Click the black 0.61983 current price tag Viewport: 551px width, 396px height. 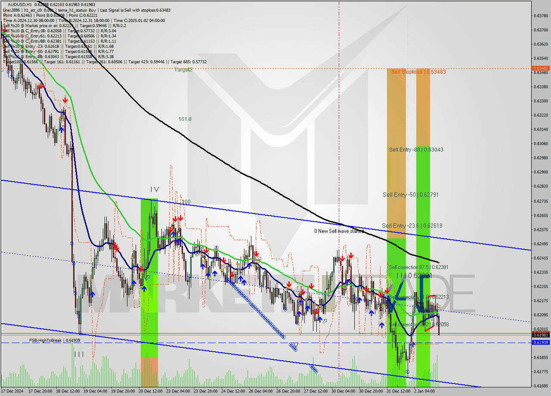tap(540, 335)
